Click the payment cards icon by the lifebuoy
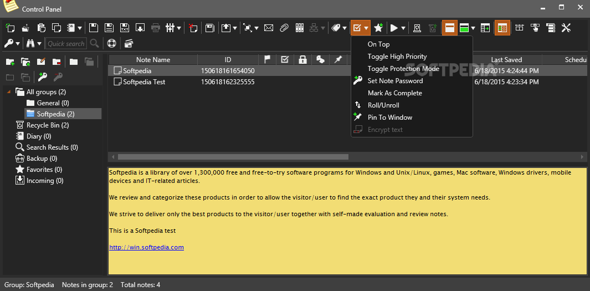The height and width of the screenshot is (291, 590). [129, 43]
